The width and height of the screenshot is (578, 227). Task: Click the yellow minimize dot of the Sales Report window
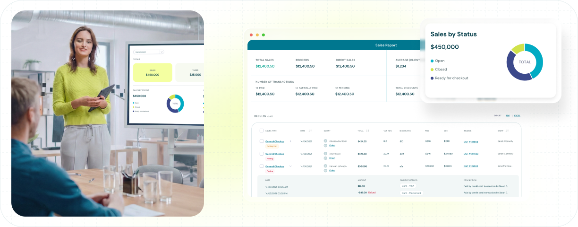257,35
